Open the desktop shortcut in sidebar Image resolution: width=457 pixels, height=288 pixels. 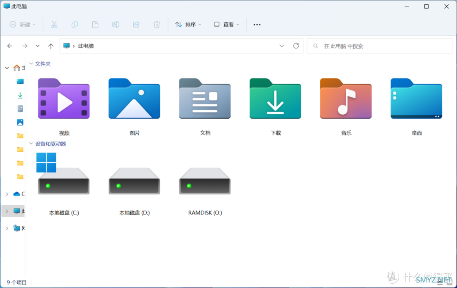coord(20,82)
